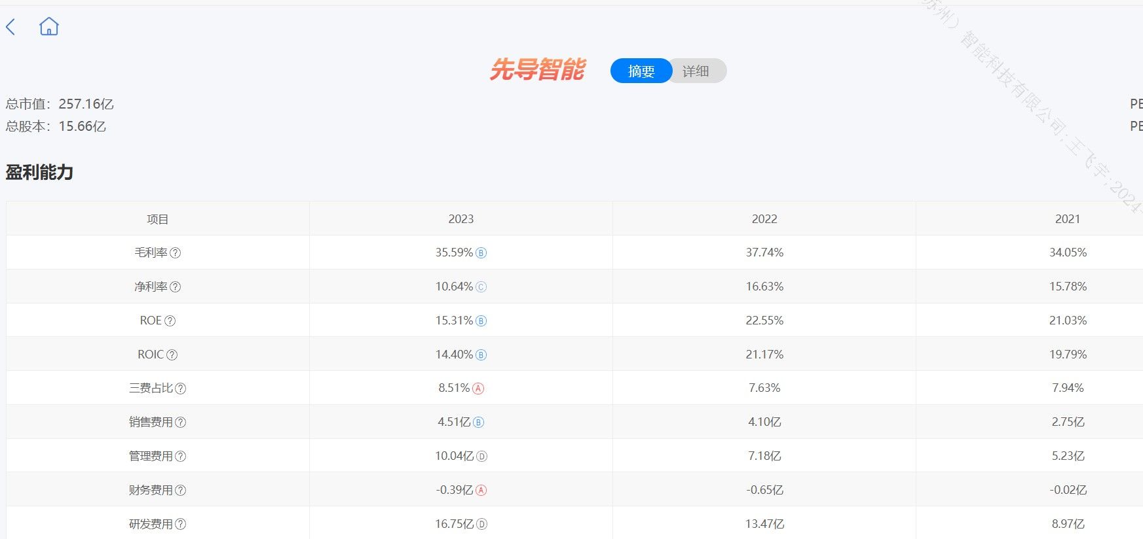Click the help icon next to 净利率
This screenshot has height=539, width=1143.
pos(176,287)
